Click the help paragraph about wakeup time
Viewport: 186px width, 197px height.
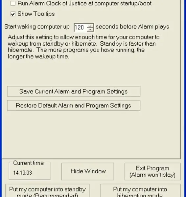83,47
